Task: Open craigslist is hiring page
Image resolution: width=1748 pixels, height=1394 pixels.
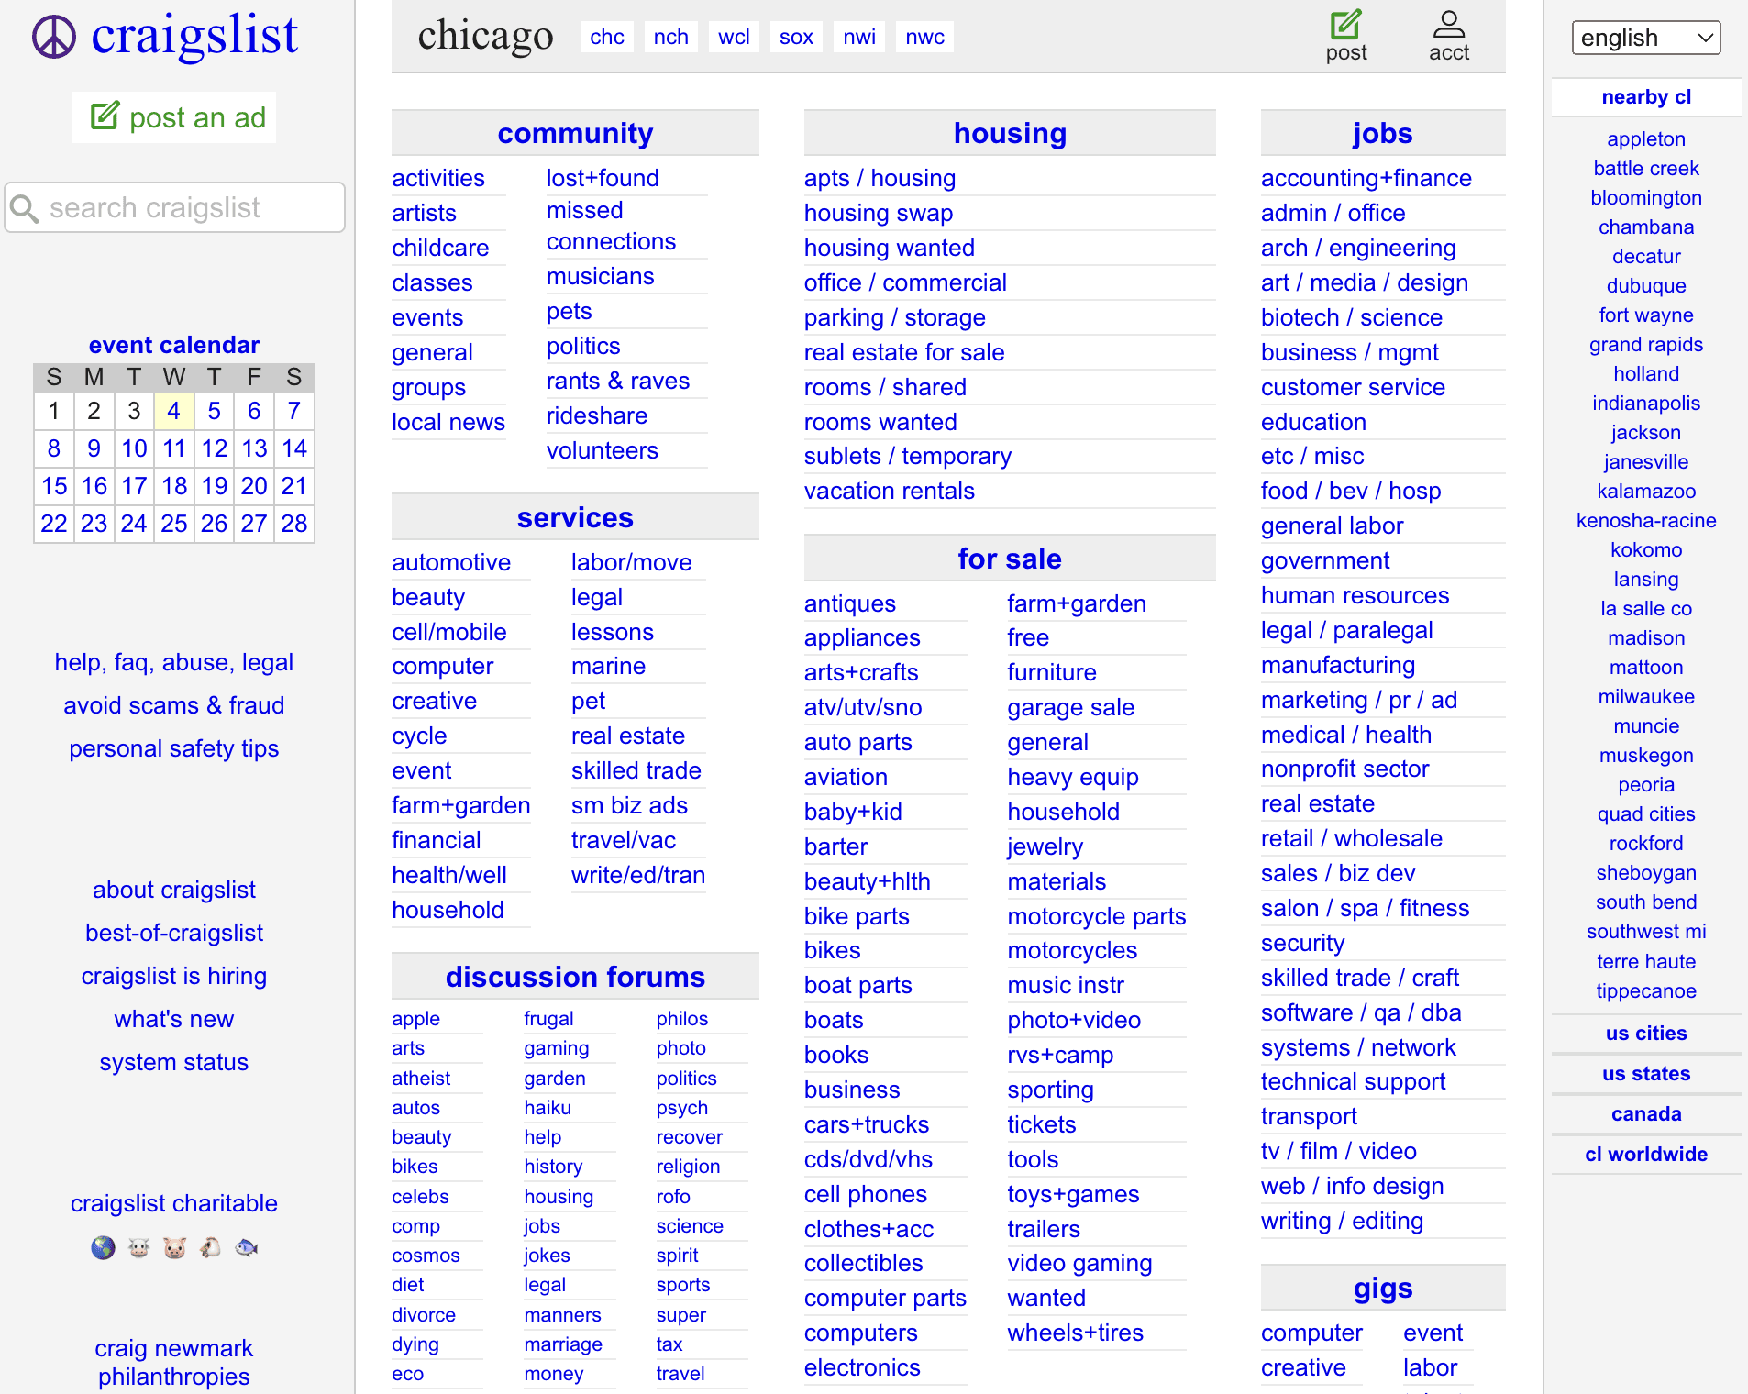Action: (174, 976)
